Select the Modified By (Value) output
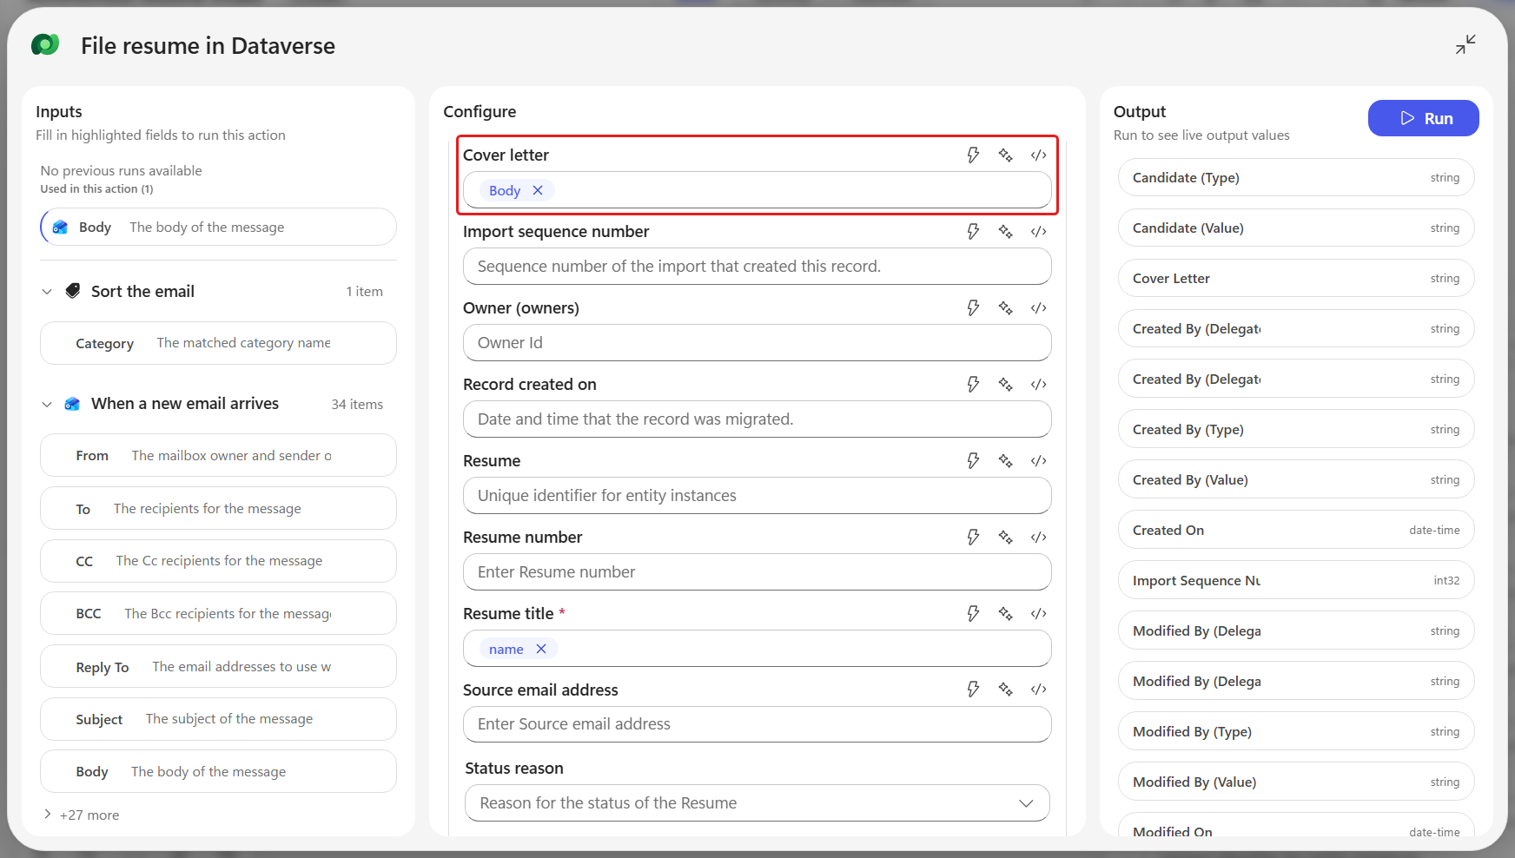 (1296, 782)
